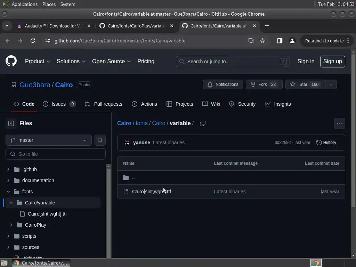Select Cairo[slnt,wght].ttf in the tree
This screenshot has height=267, width=356.
click(x=47, y=214)
